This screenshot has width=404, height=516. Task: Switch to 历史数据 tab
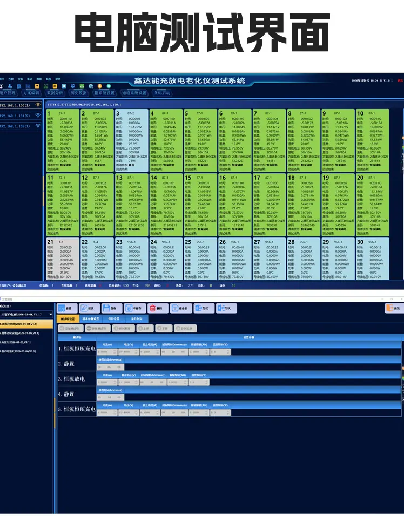[x=78, y=93]
